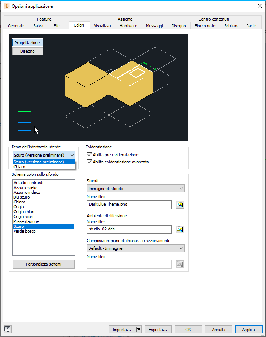This screenshot has width=266, height=337.
Task: Open the Disegno tab
Action: pos(179,26)
